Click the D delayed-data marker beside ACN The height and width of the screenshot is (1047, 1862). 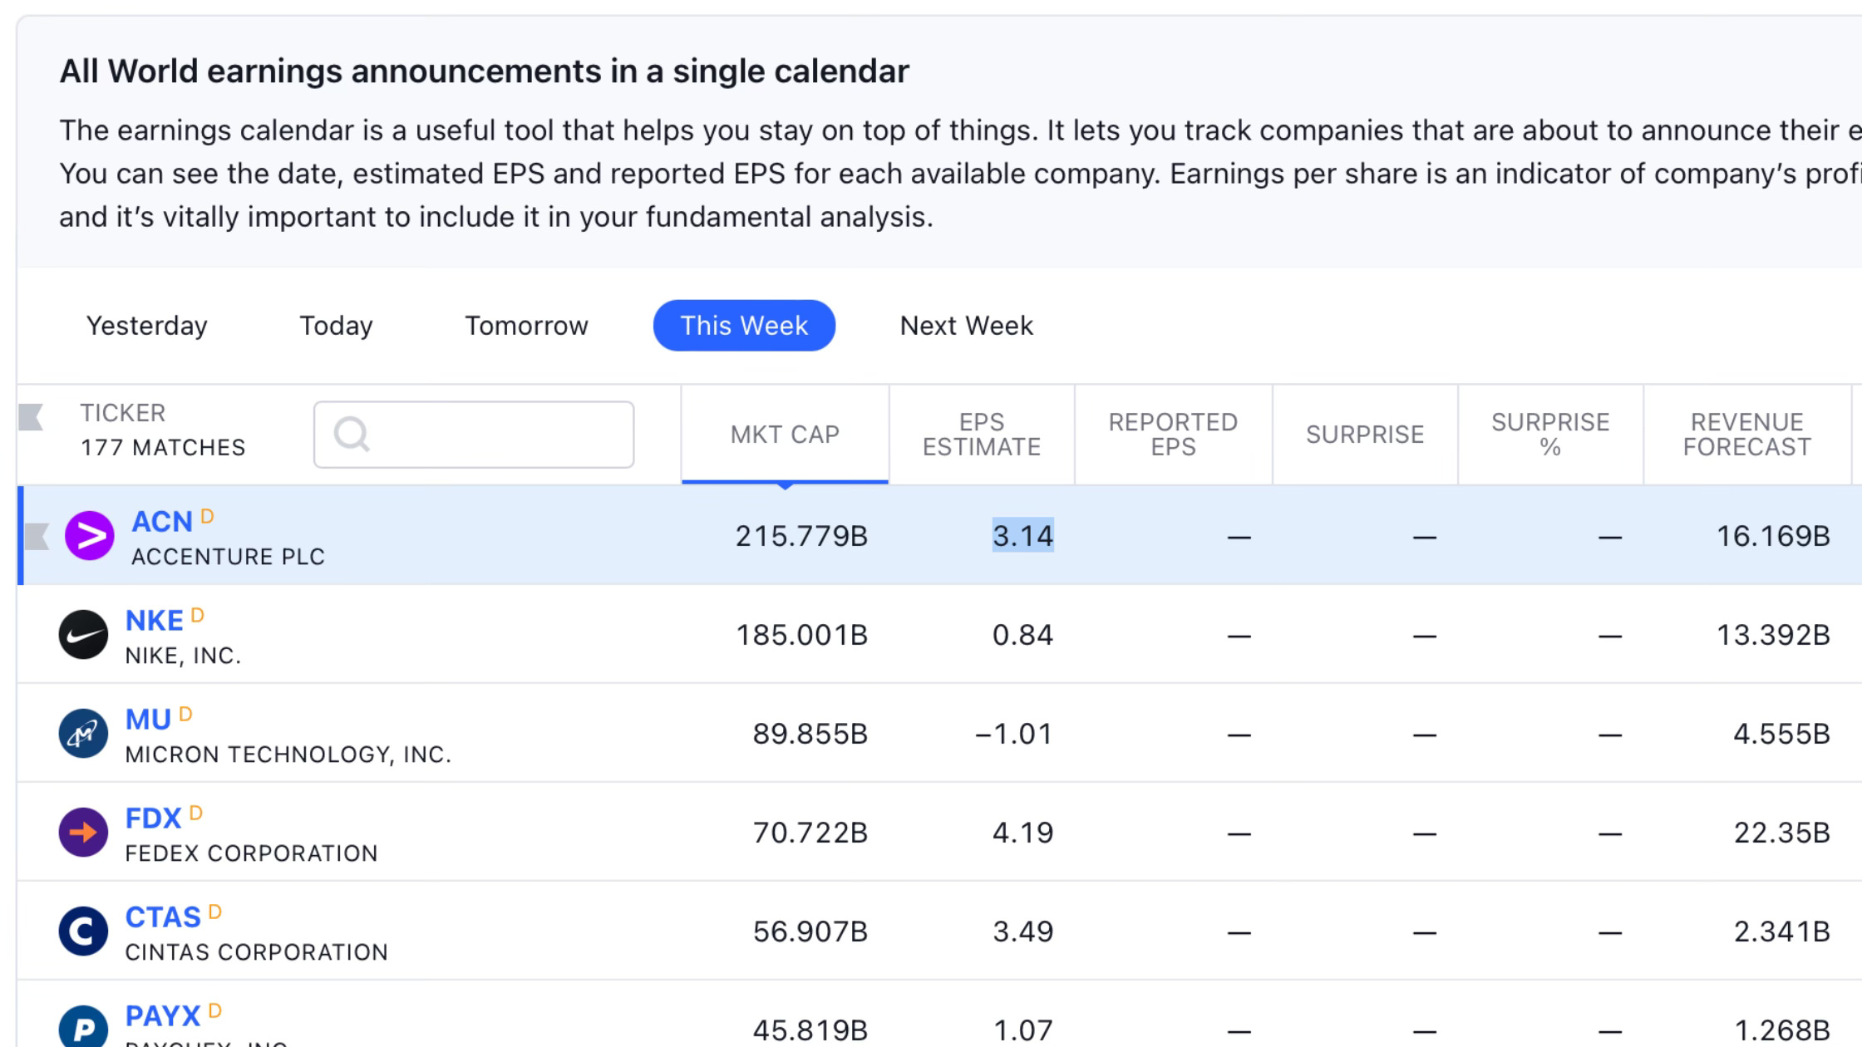tap(208, 516)
